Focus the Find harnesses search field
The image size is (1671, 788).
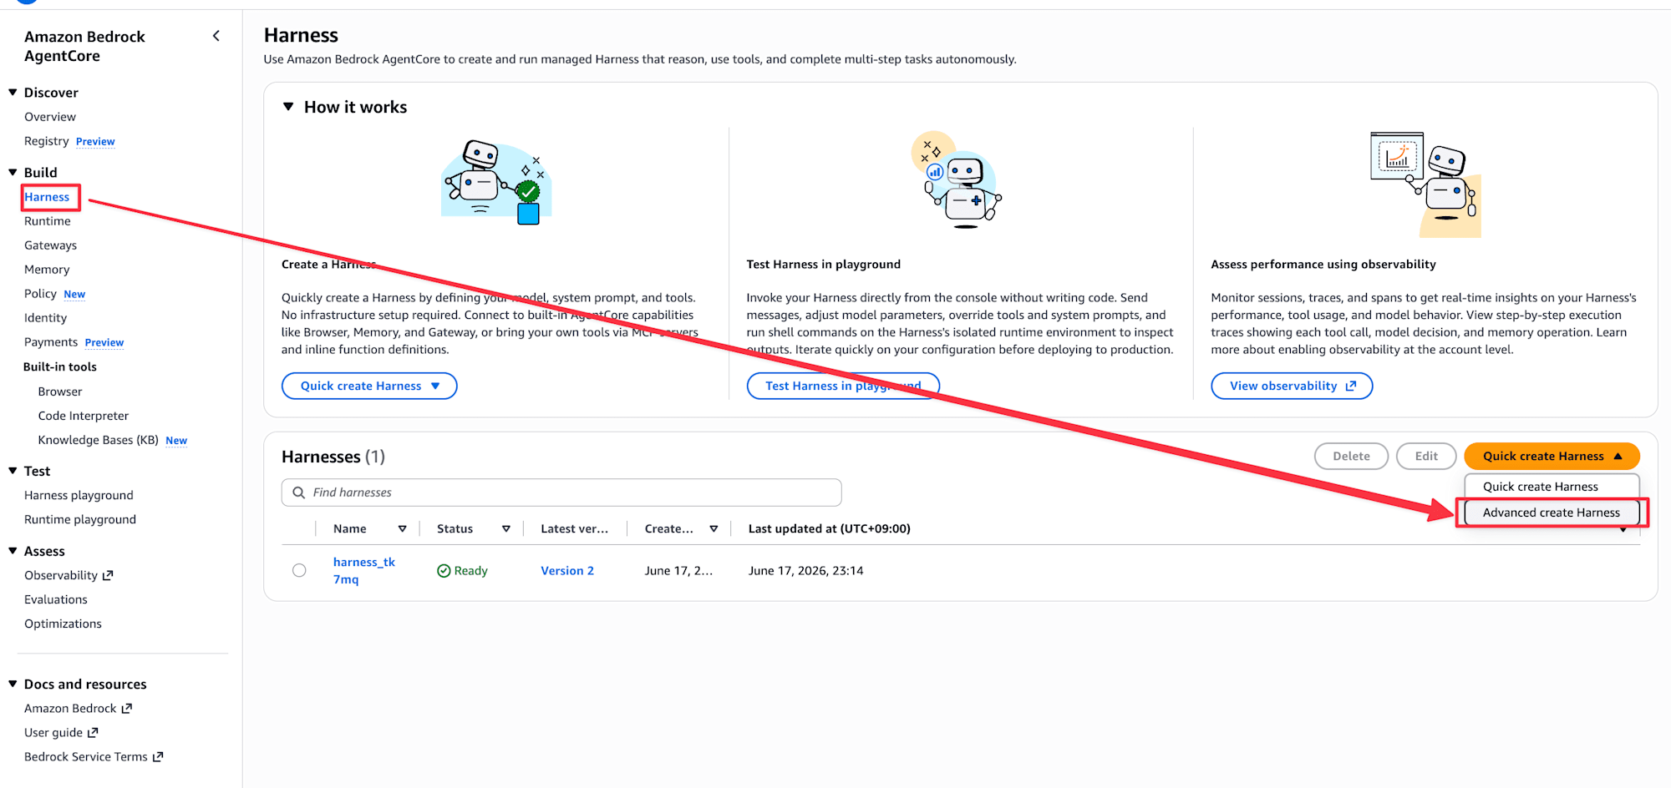(x=561, y=492)
